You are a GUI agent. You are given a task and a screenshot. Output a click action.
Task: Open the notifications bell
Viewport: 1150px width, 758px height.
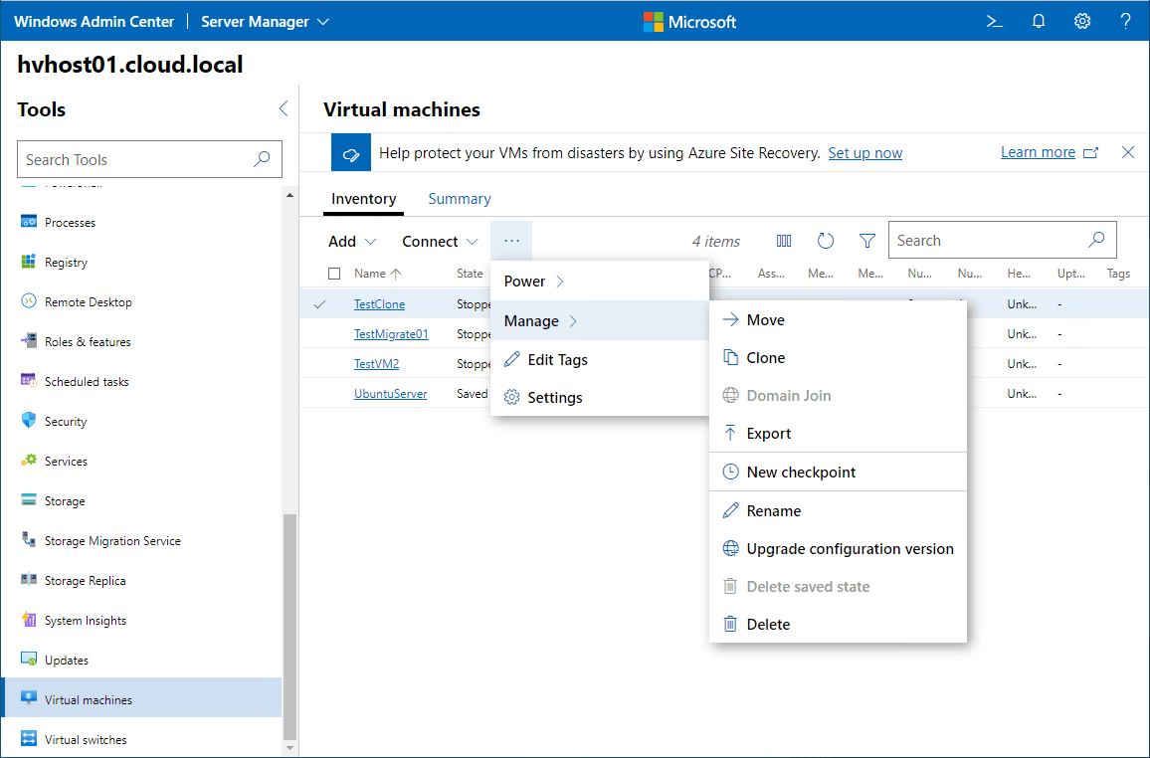pyautogui.click(x=1039, y=21)
